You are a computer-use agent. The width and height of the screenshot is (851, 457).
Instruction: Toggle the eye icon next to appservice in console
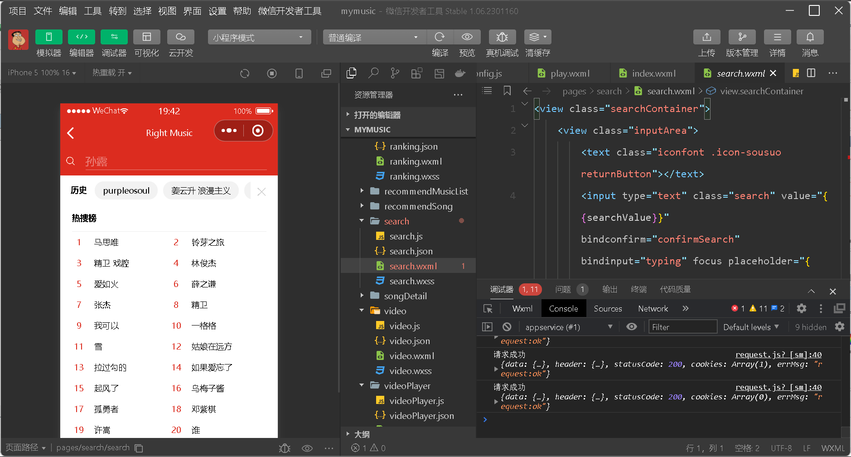point(631,326)
